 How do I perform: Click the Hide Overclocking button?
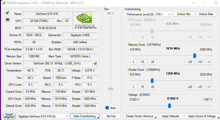click(85, 116)
